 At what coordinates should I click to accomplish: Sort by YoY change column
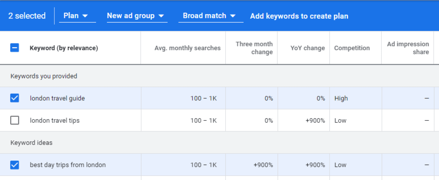[308, 48]
